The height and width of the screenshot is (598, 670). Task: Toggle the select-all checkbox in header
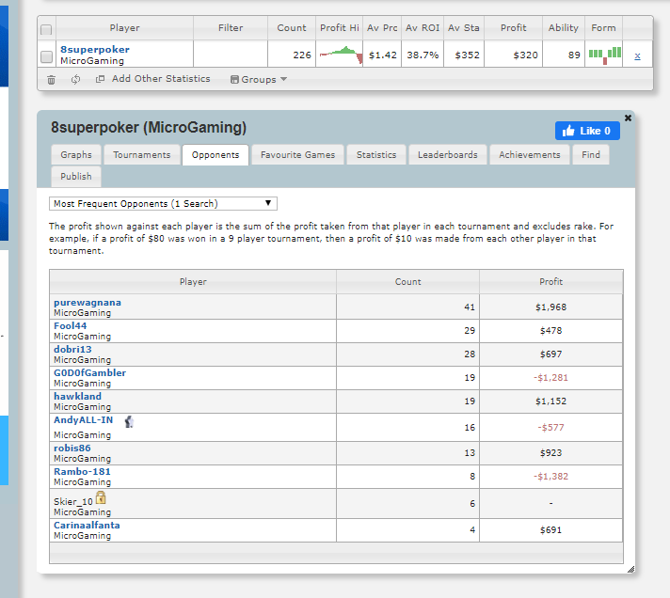coord(46,29)
